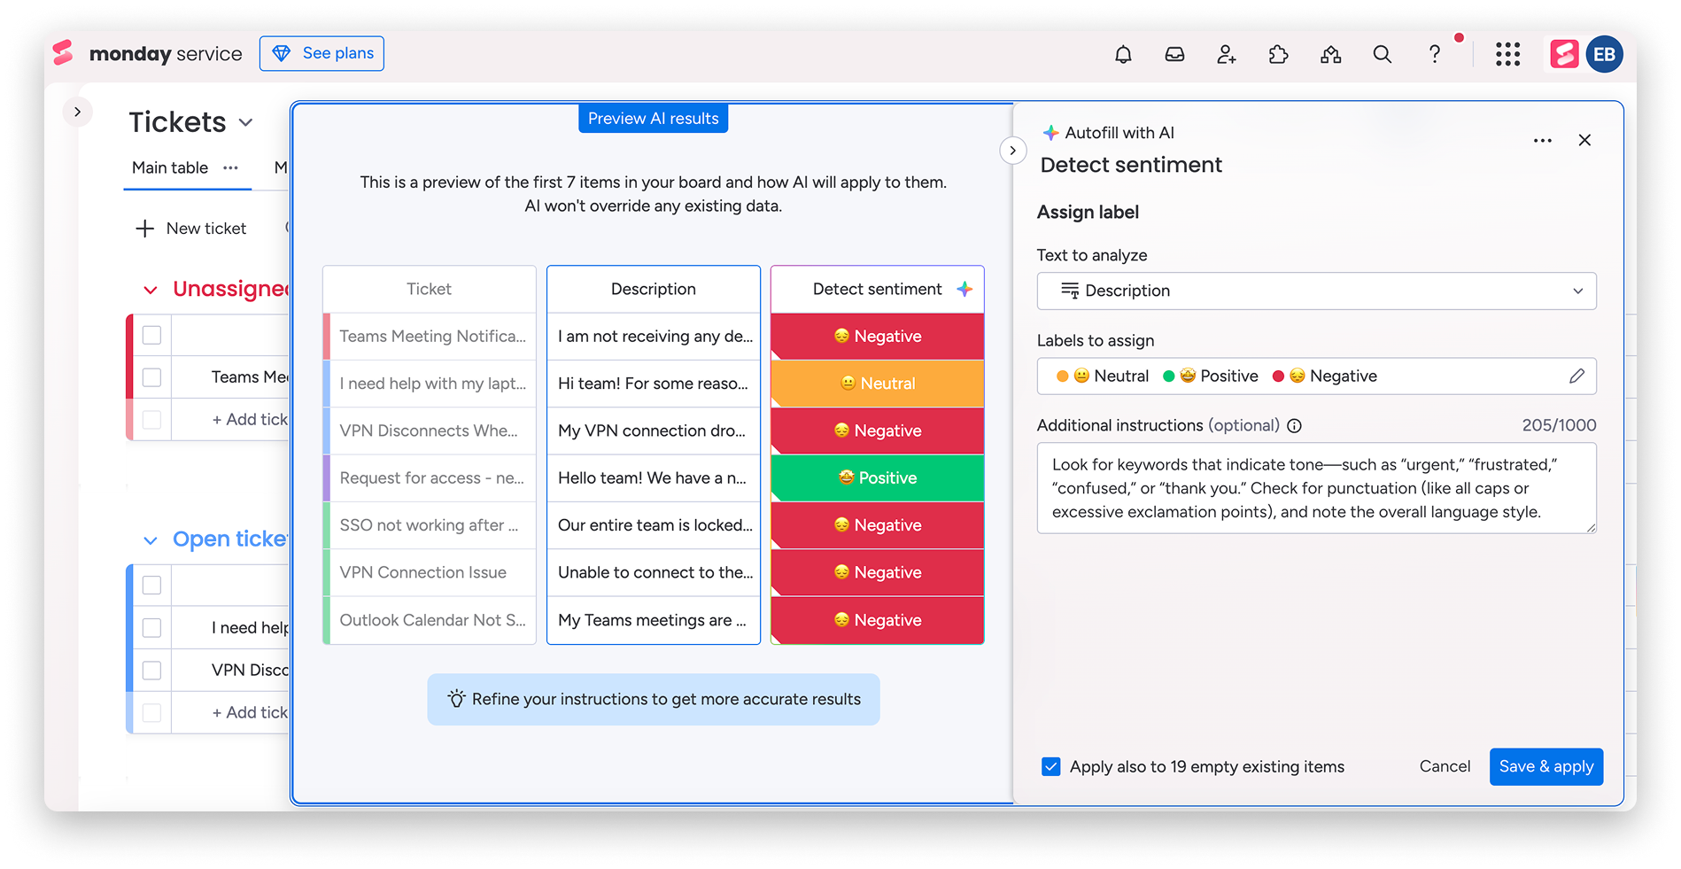This screenshot has height=869, width=1681.
Task: Toggle the Open tickets group select-all checkbox
Action: pyautogui.click(x=152, y=586)
